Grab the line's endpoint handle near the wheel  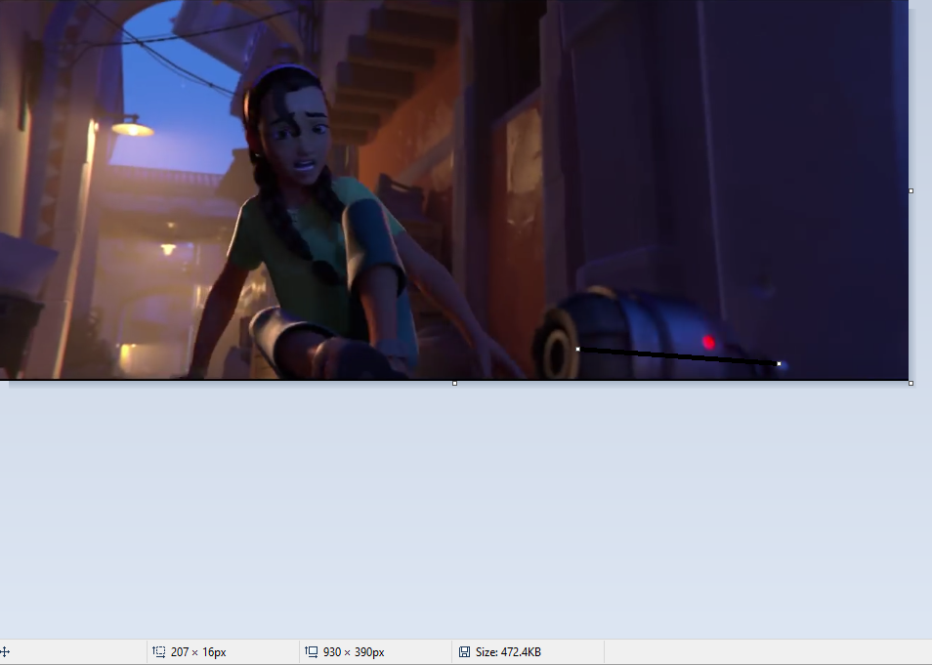point(577,350)
